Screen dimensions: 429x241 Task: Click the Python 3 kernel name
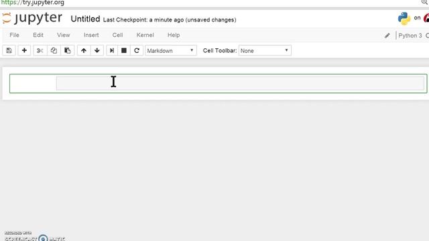point(410,35)
